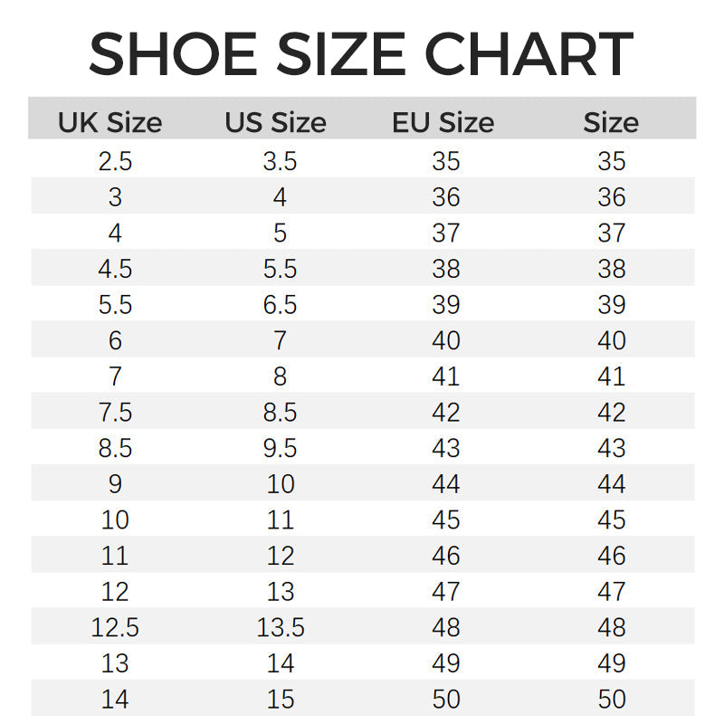Viewport: 724px width, 724px height.
Task: Click US size 15 in last row
Action: click(280, 700)
